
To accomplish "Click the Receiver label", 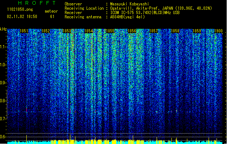I will pos(73,13).
